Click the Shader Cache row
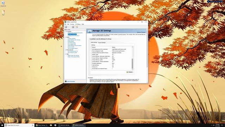This screenshot has width=225, height=127. (111, 55)
